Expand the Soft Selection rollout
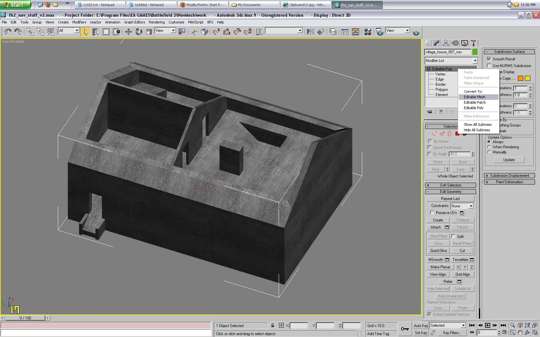This screenshot has height=337, width=540. (x=450, y=185)
